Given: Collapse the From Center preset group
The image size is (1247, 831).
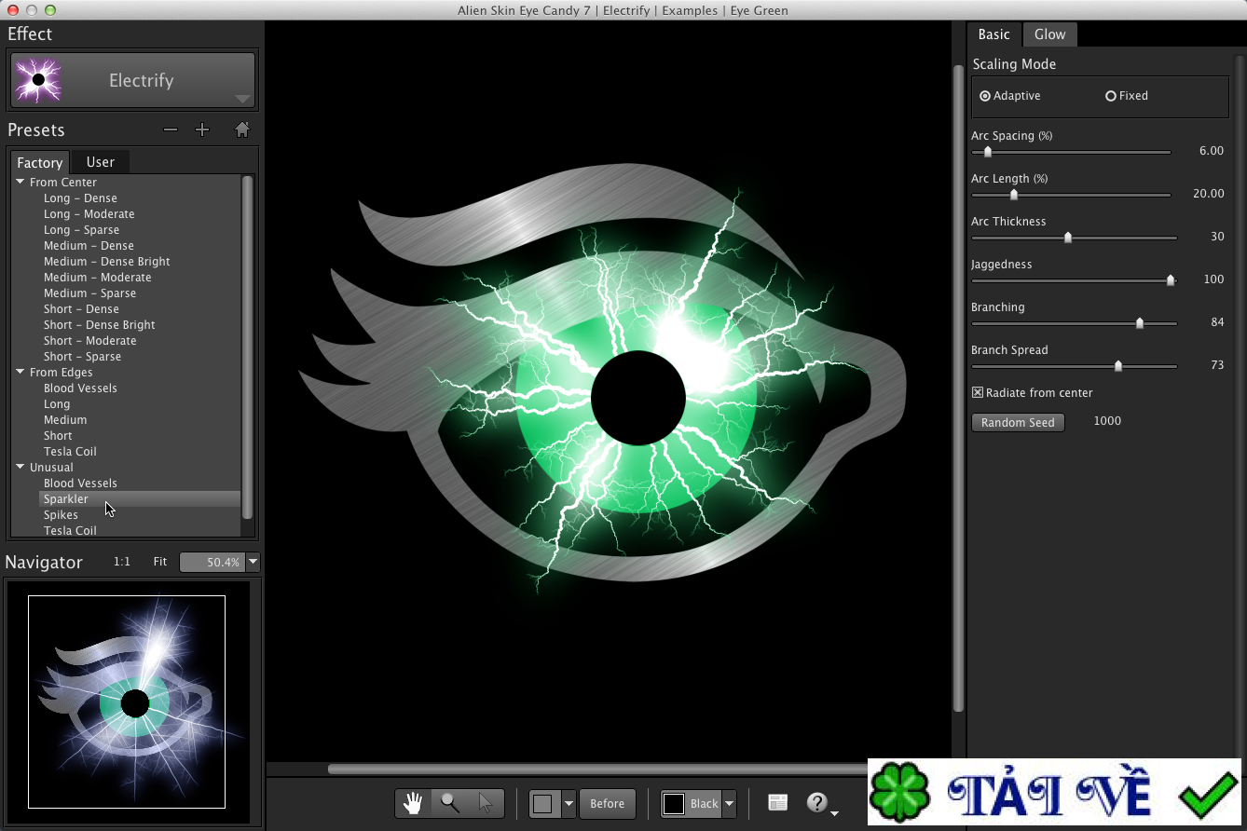Looking at the screenshot, I should (x=21, y=182).
